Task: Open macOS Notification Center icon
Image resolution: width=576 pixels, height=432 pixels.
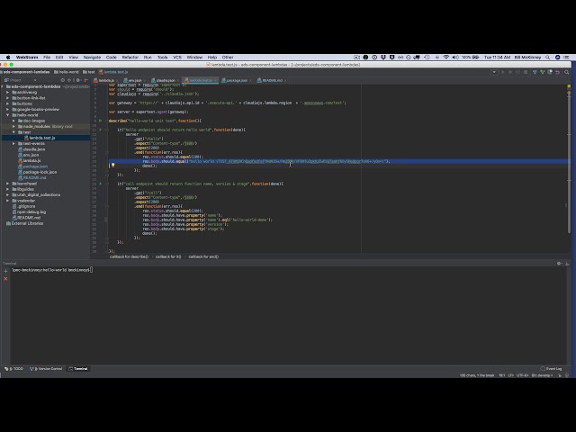Action: pos(566,58)
